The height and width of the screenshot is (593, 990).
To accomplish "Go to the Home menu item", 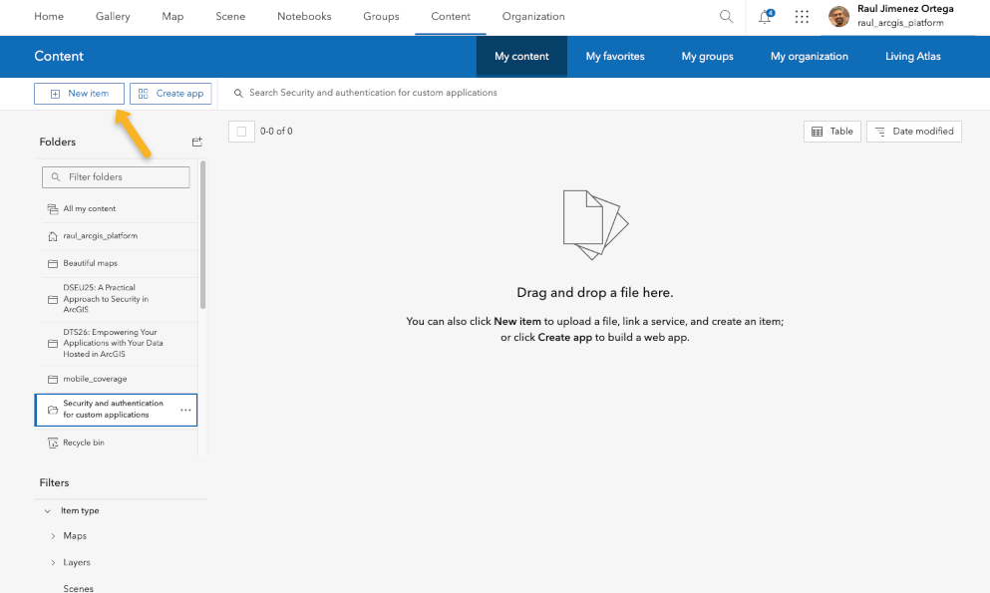I will click(x=49, y=16).
